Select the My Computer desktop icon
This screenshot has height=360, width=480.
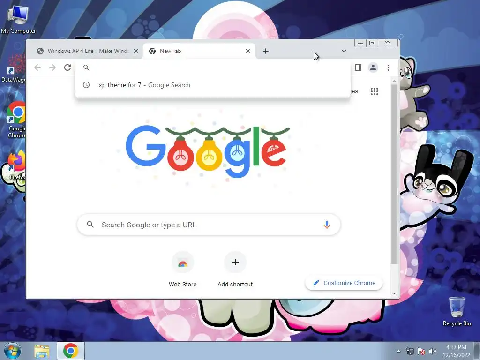18,20
